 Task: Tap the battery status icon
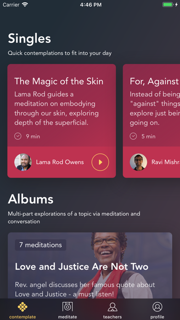point(168,5)
